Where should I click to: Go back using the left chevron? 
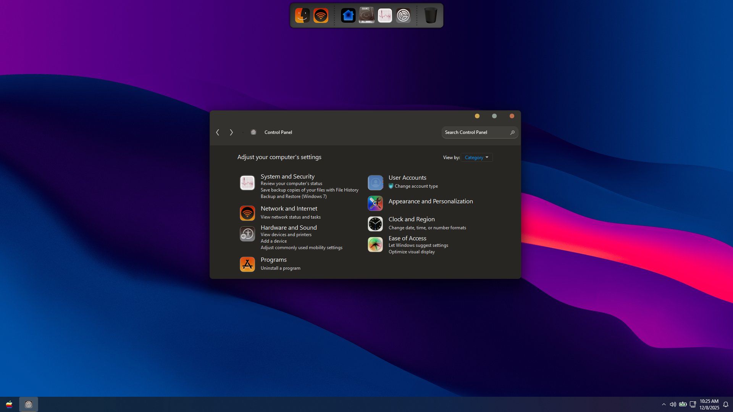[218, 132]
